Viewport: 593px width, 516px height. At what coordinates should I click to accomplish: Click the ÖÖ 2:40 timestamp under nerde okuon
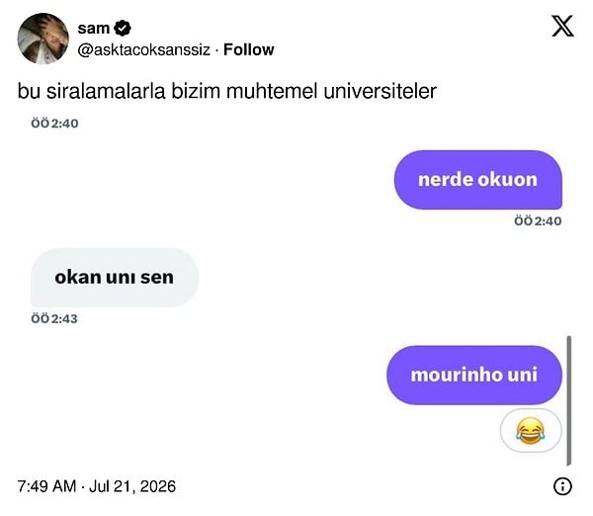[538, 220]
